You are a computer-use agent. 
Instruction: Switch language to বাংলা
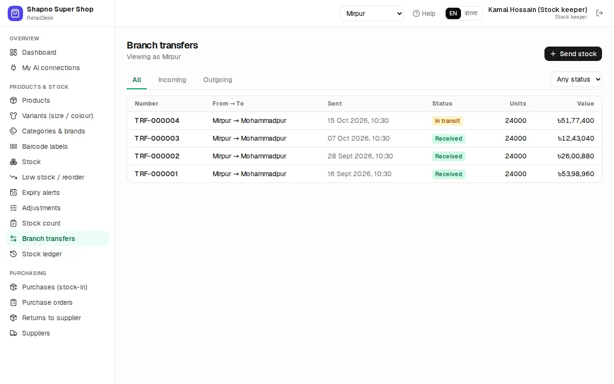pyautogui.click(x=471, y=13)
